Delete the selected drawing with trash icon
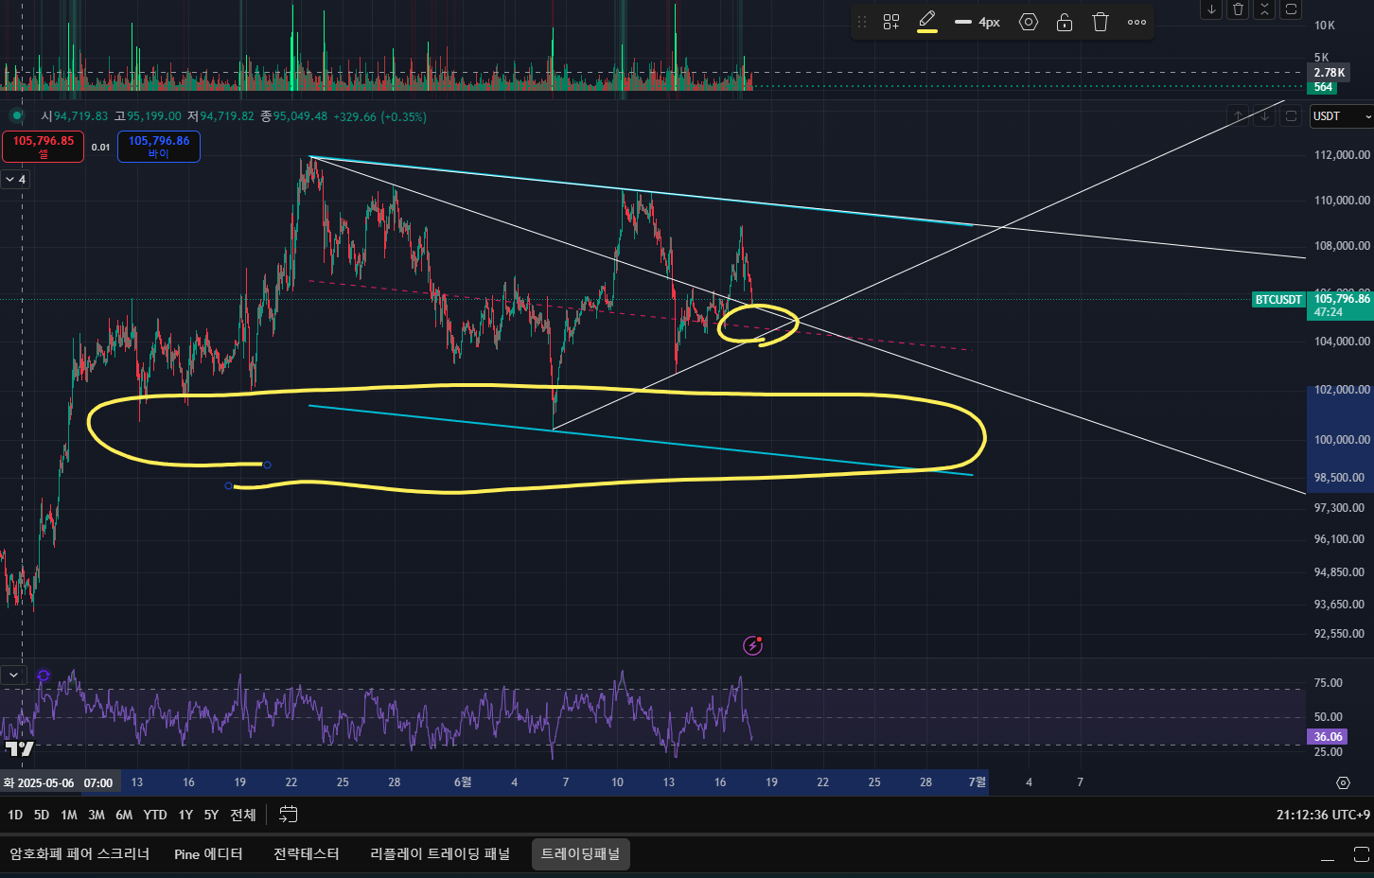Screen dimensions: 1374x878 point(1101,22)
